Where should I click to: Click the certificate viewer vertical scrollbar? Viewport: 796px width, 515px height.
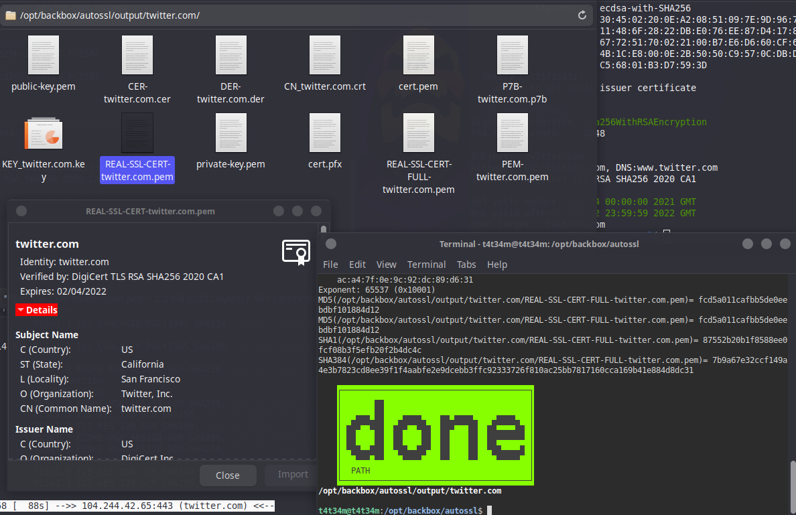pos(324,229)
